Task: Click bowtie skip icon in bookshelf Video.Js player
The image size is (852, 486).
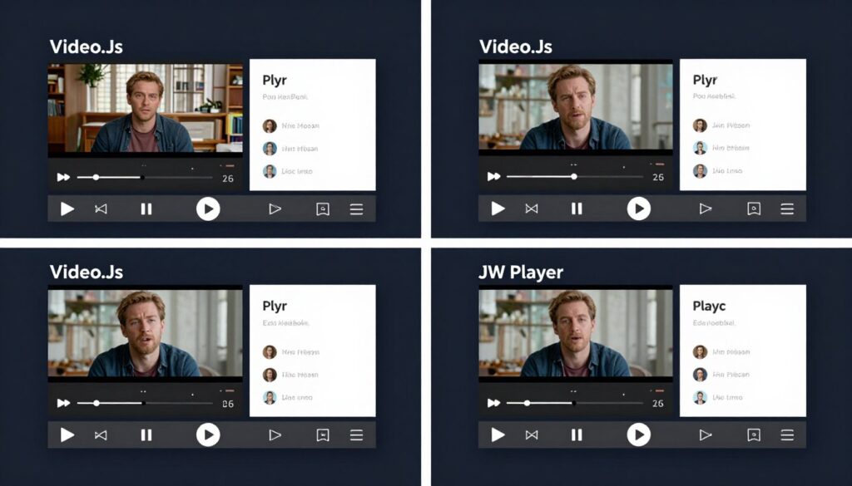Action: (101, 209)
